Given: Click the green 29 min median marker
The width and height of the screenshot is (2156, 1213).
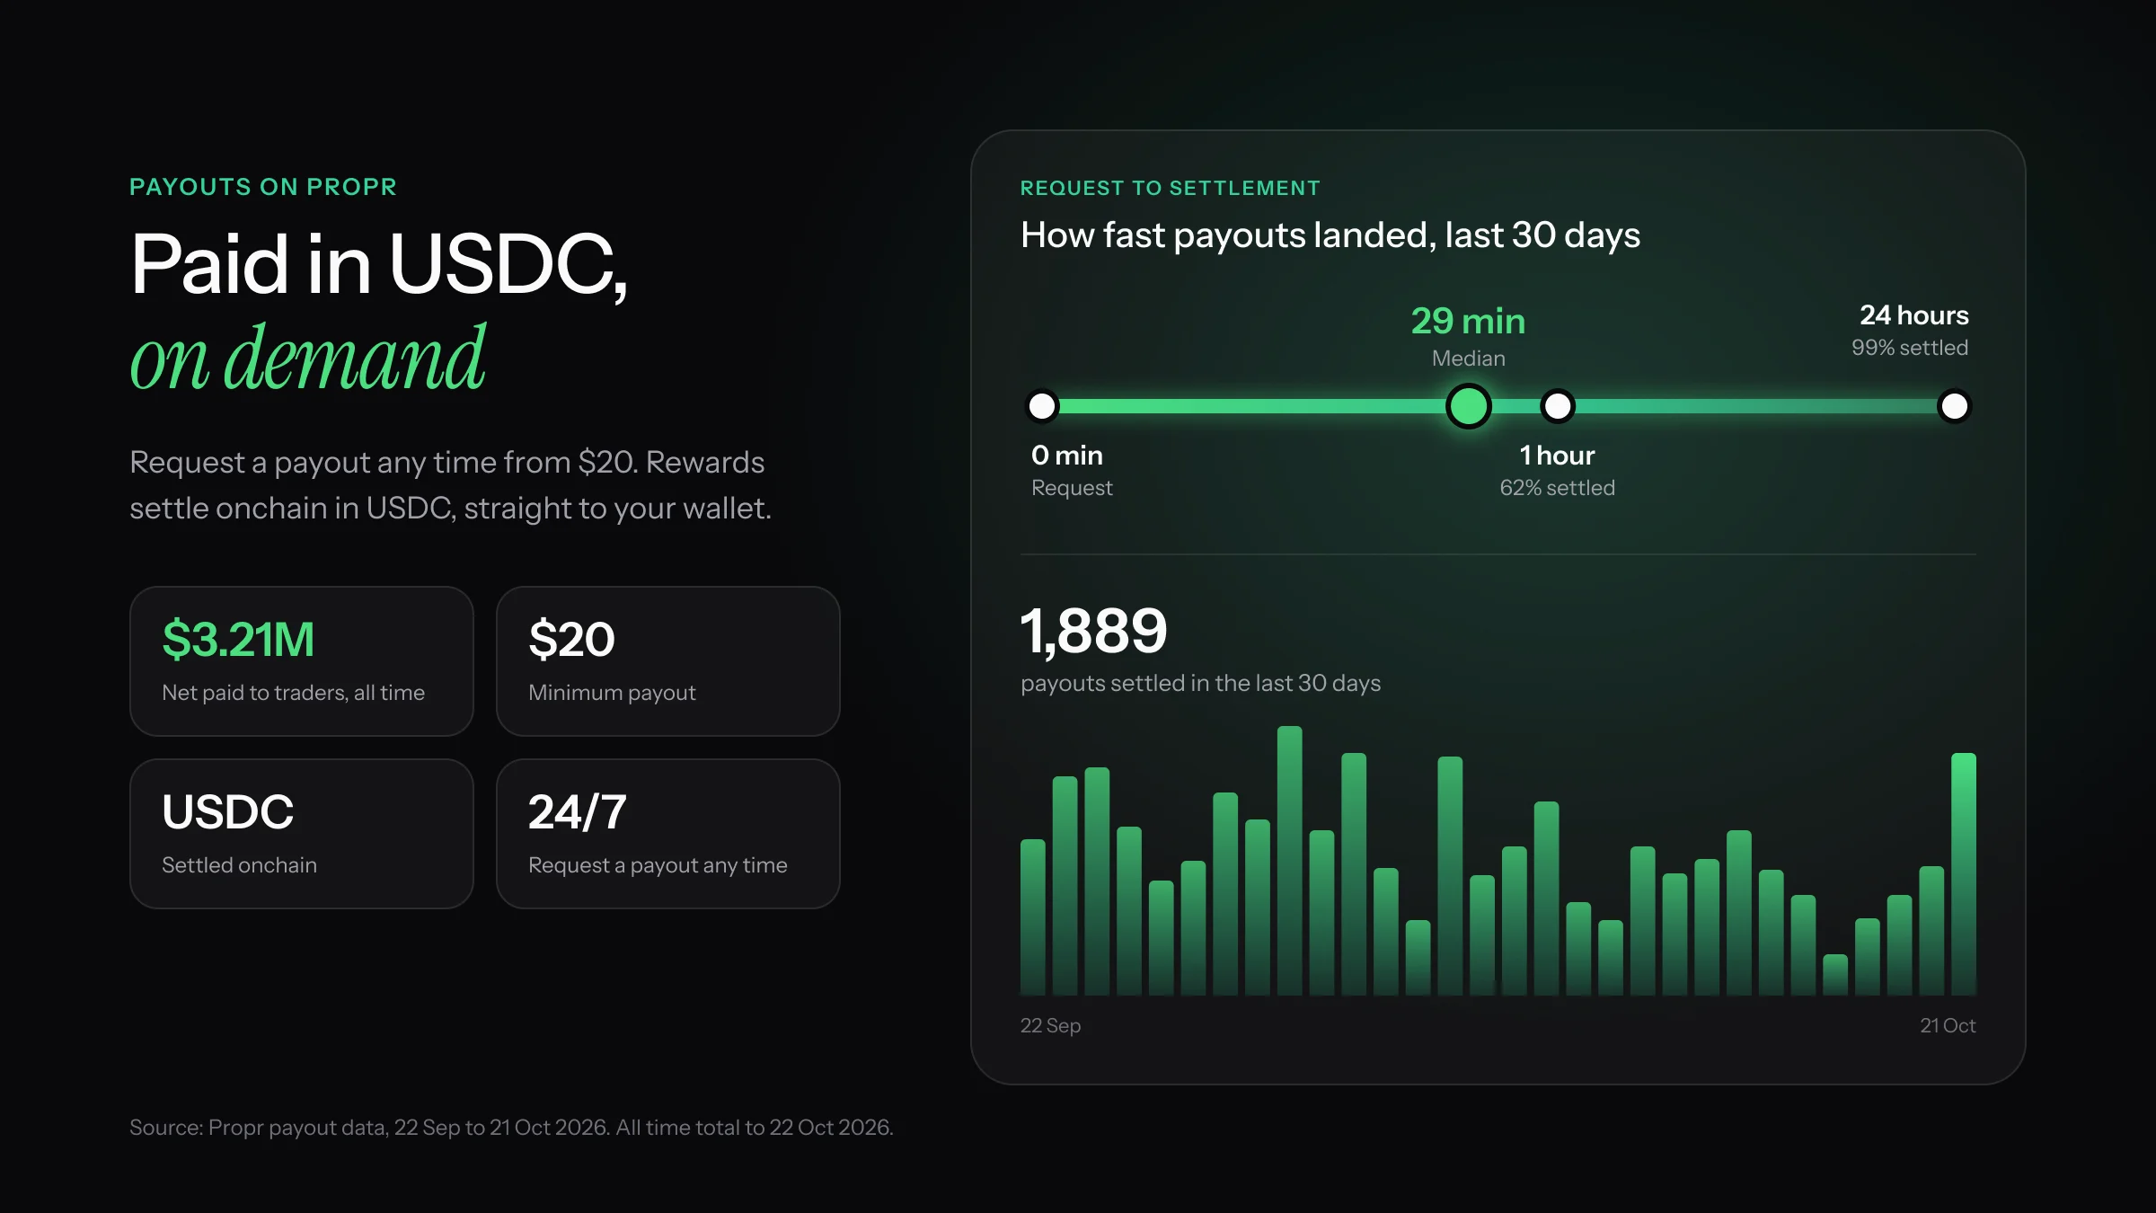Looking at the screenshot, I should pyautogui.click(x=1469, y=406).
